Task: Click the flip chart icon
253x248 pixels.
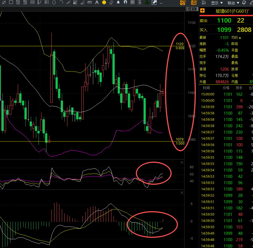Action: [x=203, y=2]
